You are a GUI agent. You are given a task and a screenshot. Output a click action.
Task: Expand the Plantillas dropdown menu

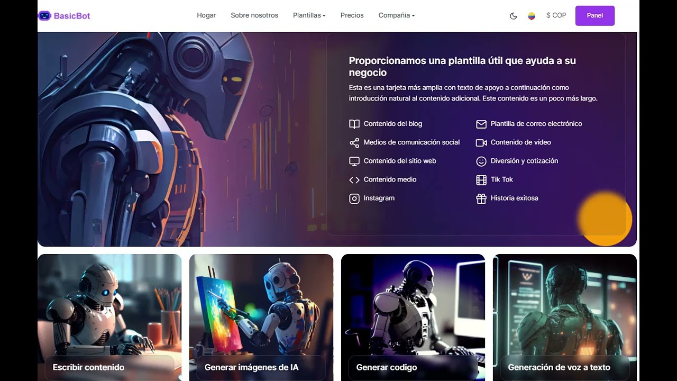(309, 15)
